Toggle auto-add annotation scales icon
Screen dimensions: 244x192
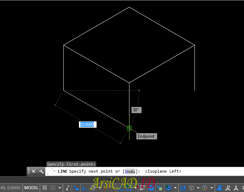coord(228,188)
